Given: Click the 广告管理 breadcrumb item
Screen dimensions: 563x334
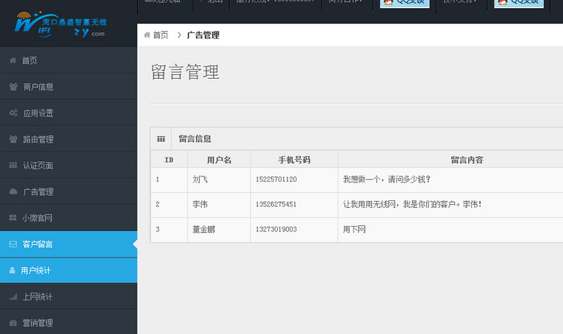Looking at the screenshot, I should click(203, 35).
